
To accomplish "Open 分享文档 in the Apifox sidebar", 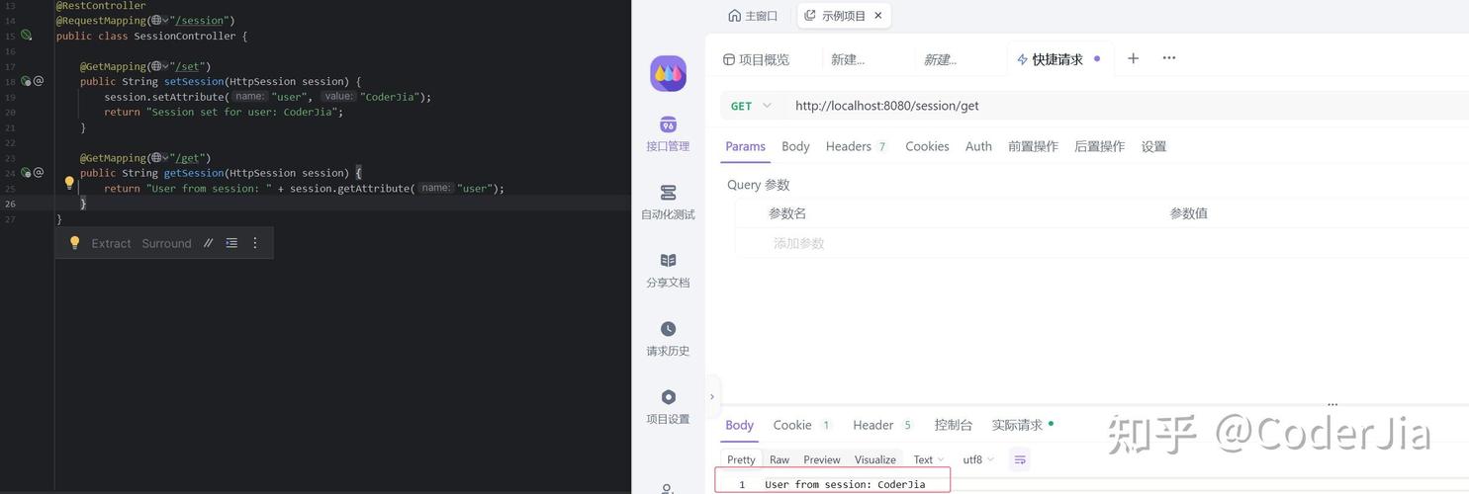I will coord(668,270).
